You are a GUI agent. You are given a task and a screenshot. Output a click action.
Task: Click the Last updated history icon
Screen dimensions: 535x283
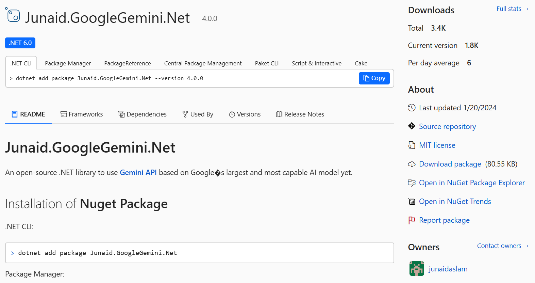412,108
